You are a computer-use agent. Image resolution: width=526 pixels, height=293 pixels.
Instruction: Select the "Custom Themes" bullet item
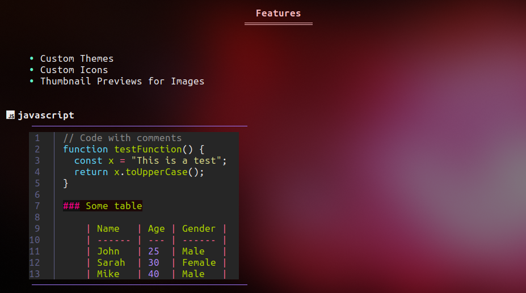[77, 58]
